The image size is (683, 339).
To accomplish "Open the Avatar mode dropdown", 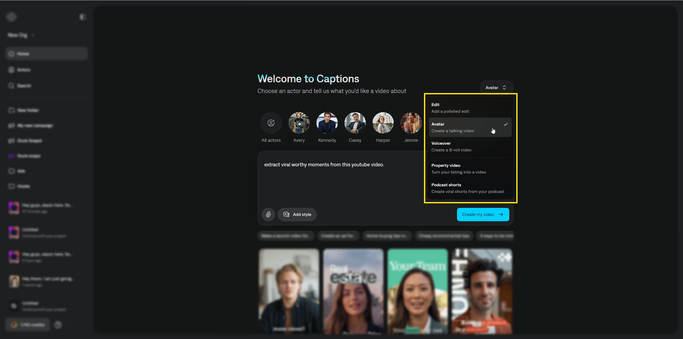I will (496, 87).
